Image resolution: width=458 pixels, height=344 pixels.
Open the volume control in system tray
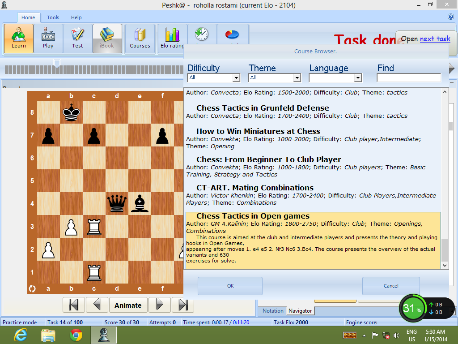pyautogui.click(x=396, y=335)
